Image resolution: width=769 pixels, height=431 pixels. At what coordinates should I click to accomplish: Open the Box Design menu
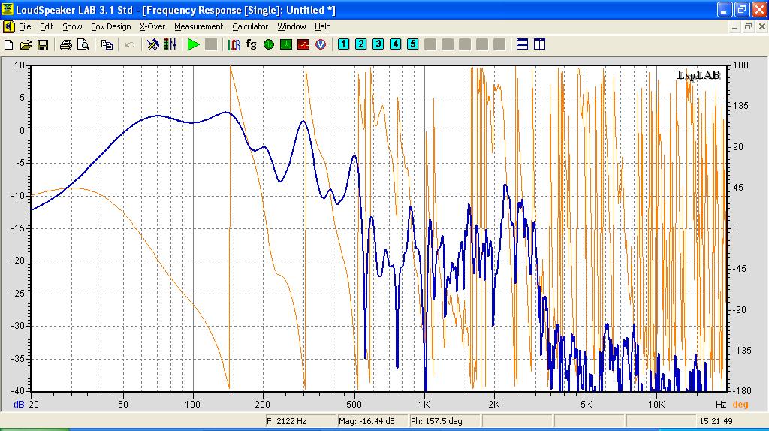pyautogui.click(x=111, y=26)
